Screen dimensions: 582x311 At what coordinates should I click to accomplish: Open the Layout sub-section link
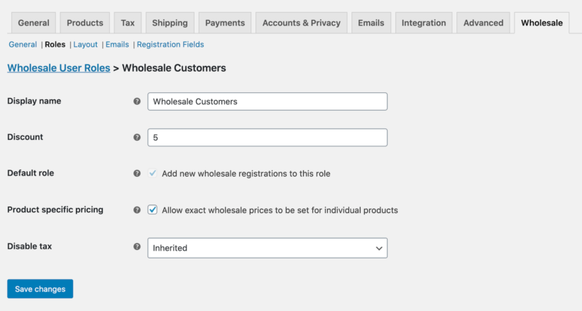(85, 45)
